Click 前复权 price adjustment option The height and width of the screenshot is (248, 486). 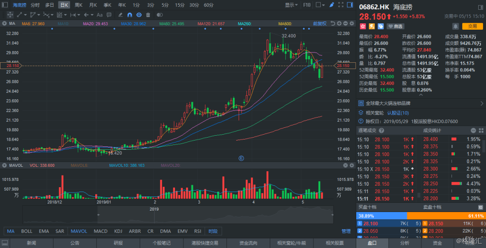pyautogui.click(x=320, y=23)
